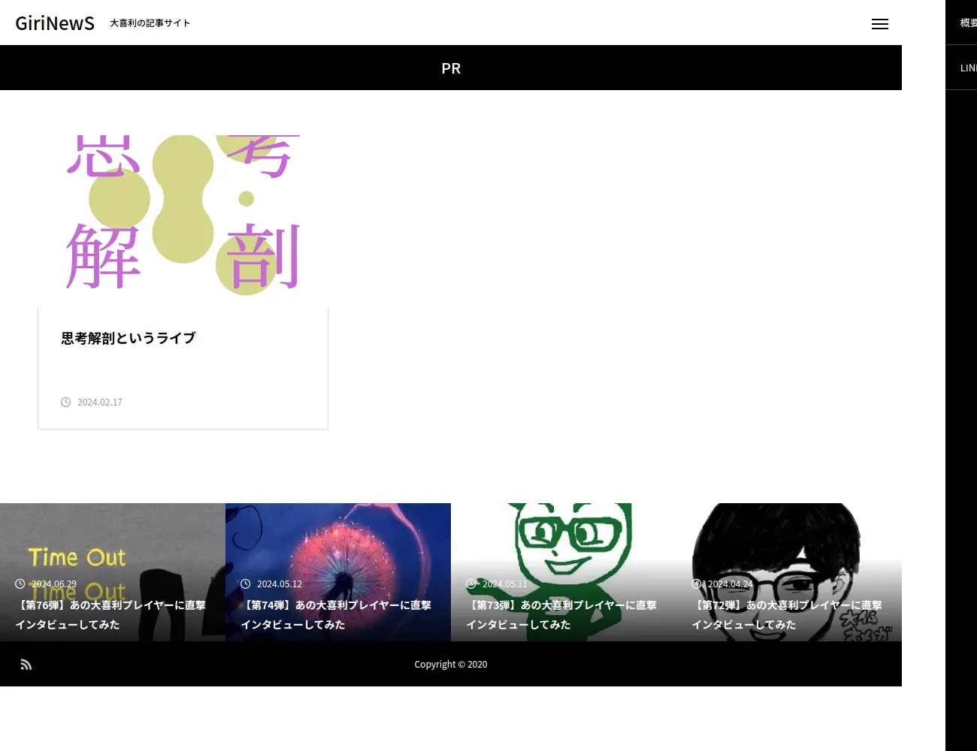Click the clock icon beside 2024.05.12
Viewport: 977px width, 751px height.
(x=246, y=584)
